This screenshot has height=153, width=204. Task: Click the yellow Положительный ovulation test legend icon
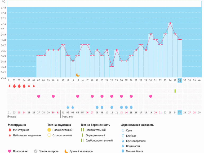49,130
